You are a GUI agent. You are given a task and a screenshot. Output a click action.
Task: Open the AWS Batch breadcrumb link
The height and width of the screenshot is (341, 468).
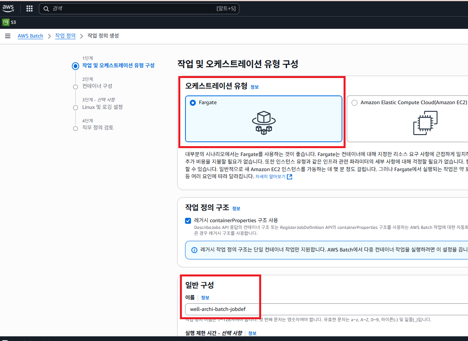[31, 36]
